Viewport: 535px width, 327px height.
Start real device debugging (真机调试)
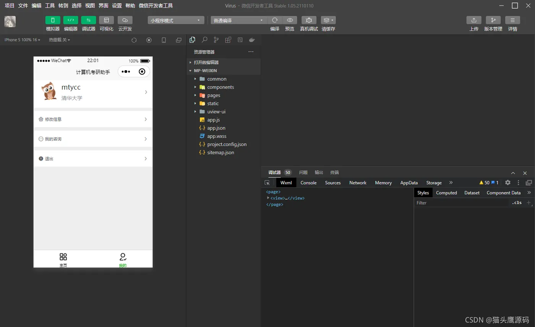[x=309, y=20]
